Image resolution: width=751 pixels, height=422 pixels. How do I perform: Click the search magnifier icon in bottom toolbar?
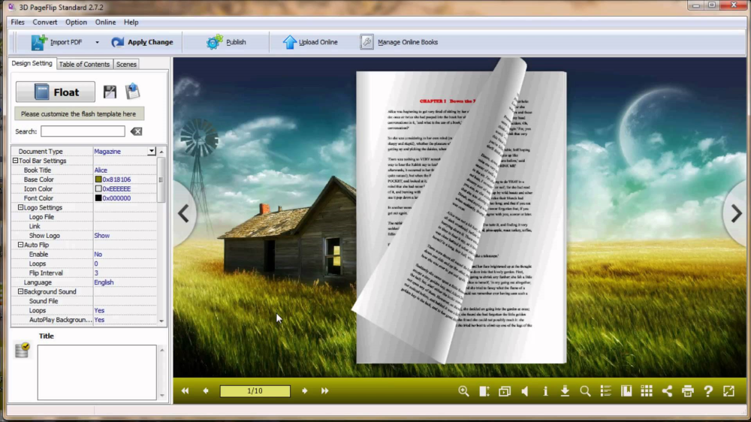[585, 391]
